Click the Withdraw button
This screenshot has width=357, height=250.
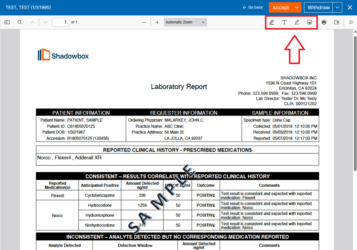(x=318, y=7)
